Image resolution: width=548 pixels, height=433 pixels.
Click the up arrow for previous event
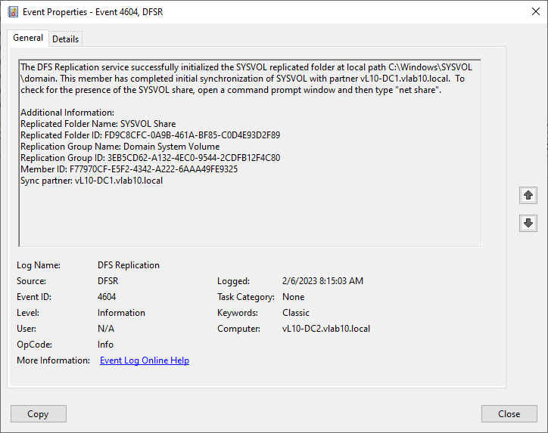tap(528, 196)
